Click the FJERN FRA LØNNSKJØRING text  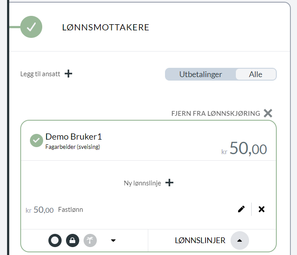point(216,113)
